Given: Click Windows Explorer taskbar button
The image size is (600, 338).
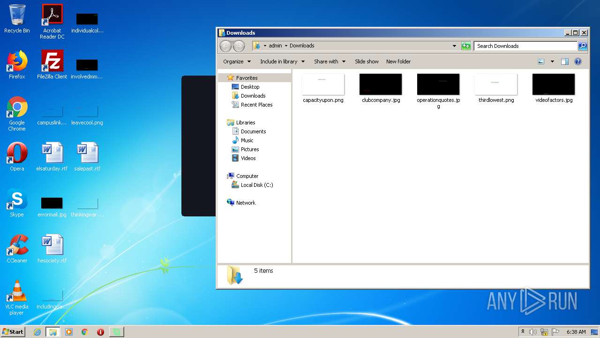Looking at the screenshot, I should coord(53,332).
